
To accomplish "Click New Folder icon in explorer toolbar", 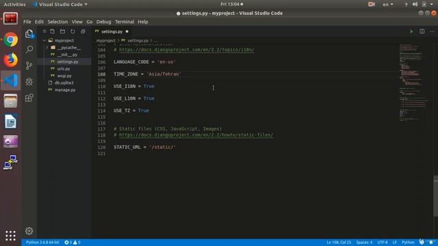I will pyautogui.click(x=62, y=31).
